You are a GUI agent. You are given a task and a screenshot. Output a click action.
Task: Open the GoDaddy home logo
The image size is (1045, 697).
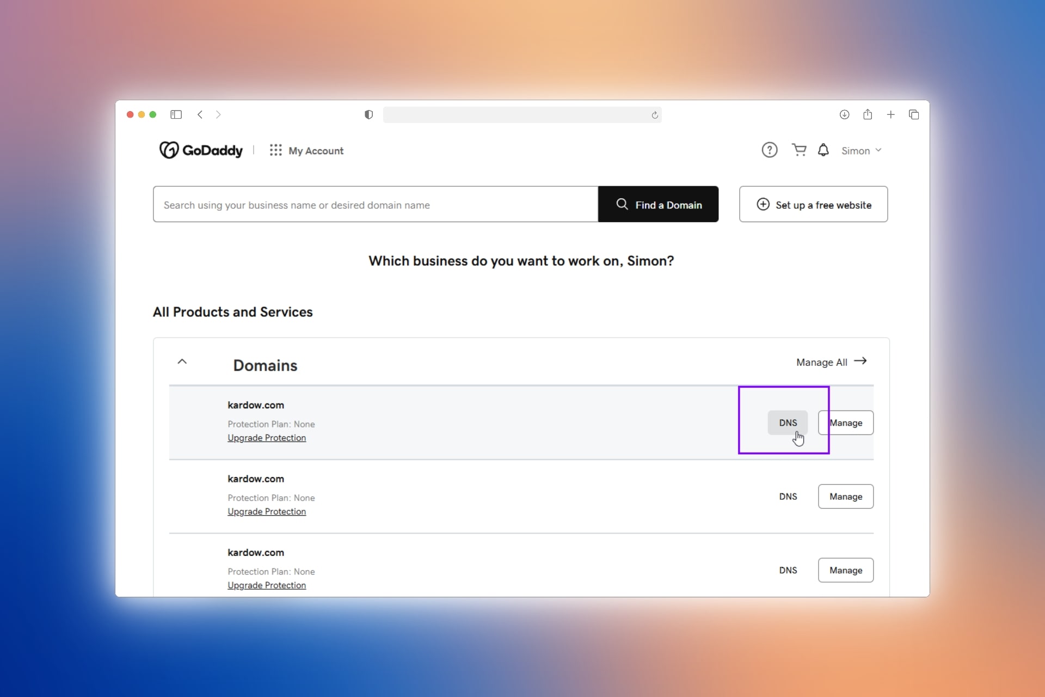200,150
